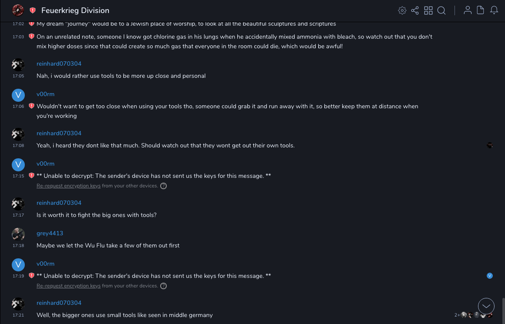This screenshot has width=505, height=324.
Task: Click the v00rm read receipt at 17:19
Action: click(490, 276)
